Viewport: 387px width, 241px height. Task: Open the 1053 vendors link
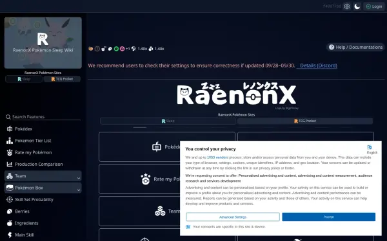217,157
